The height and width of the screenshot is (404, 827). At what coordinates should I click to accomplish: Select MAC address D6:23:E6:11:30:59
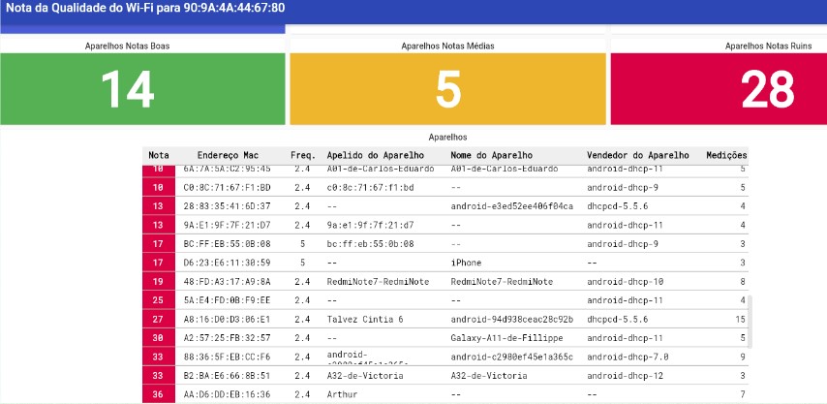(227, 263)
